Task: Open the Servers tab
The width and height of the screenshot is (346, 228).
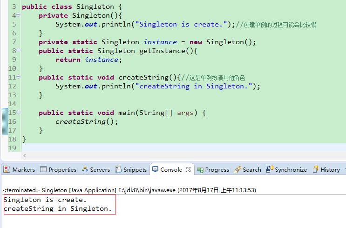Action: (96, 169)
